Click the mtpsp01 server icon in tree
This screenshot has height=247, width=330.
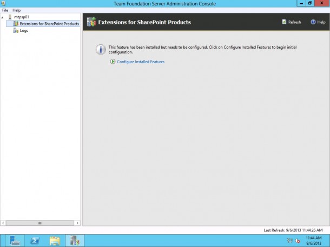pos(10,17)
